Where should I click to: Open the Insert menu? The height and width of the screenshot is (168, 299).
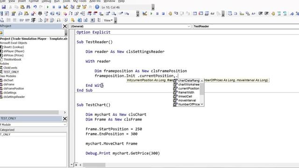[22, 1]
